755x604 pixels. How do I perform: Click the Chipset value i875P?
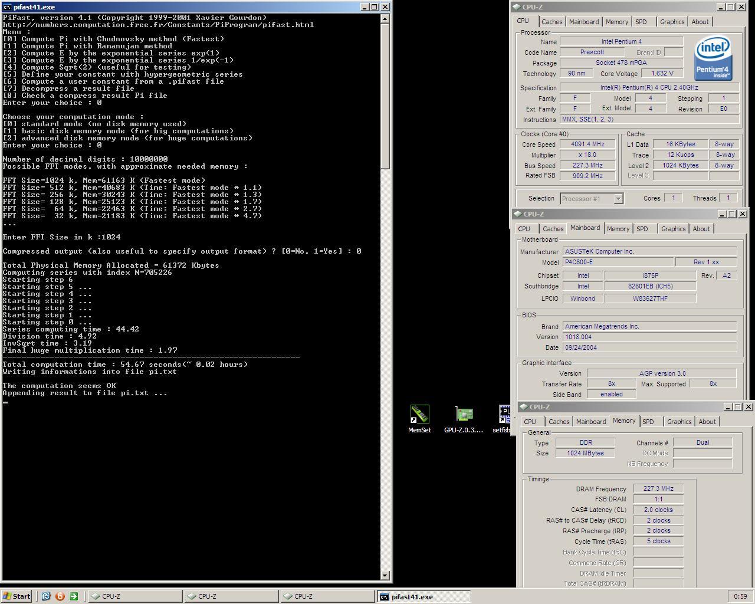pos(650,275)
